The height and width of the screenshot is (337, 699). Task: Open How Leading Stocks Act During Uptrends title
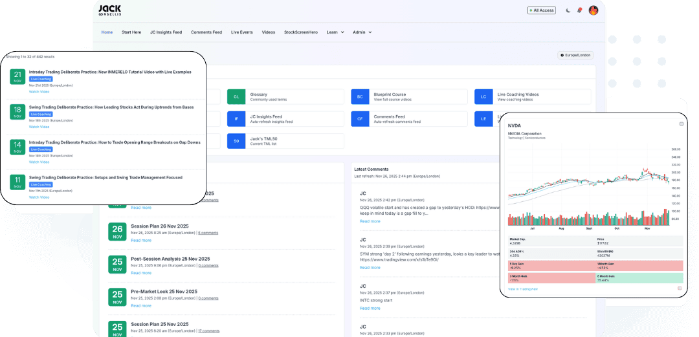111,107
